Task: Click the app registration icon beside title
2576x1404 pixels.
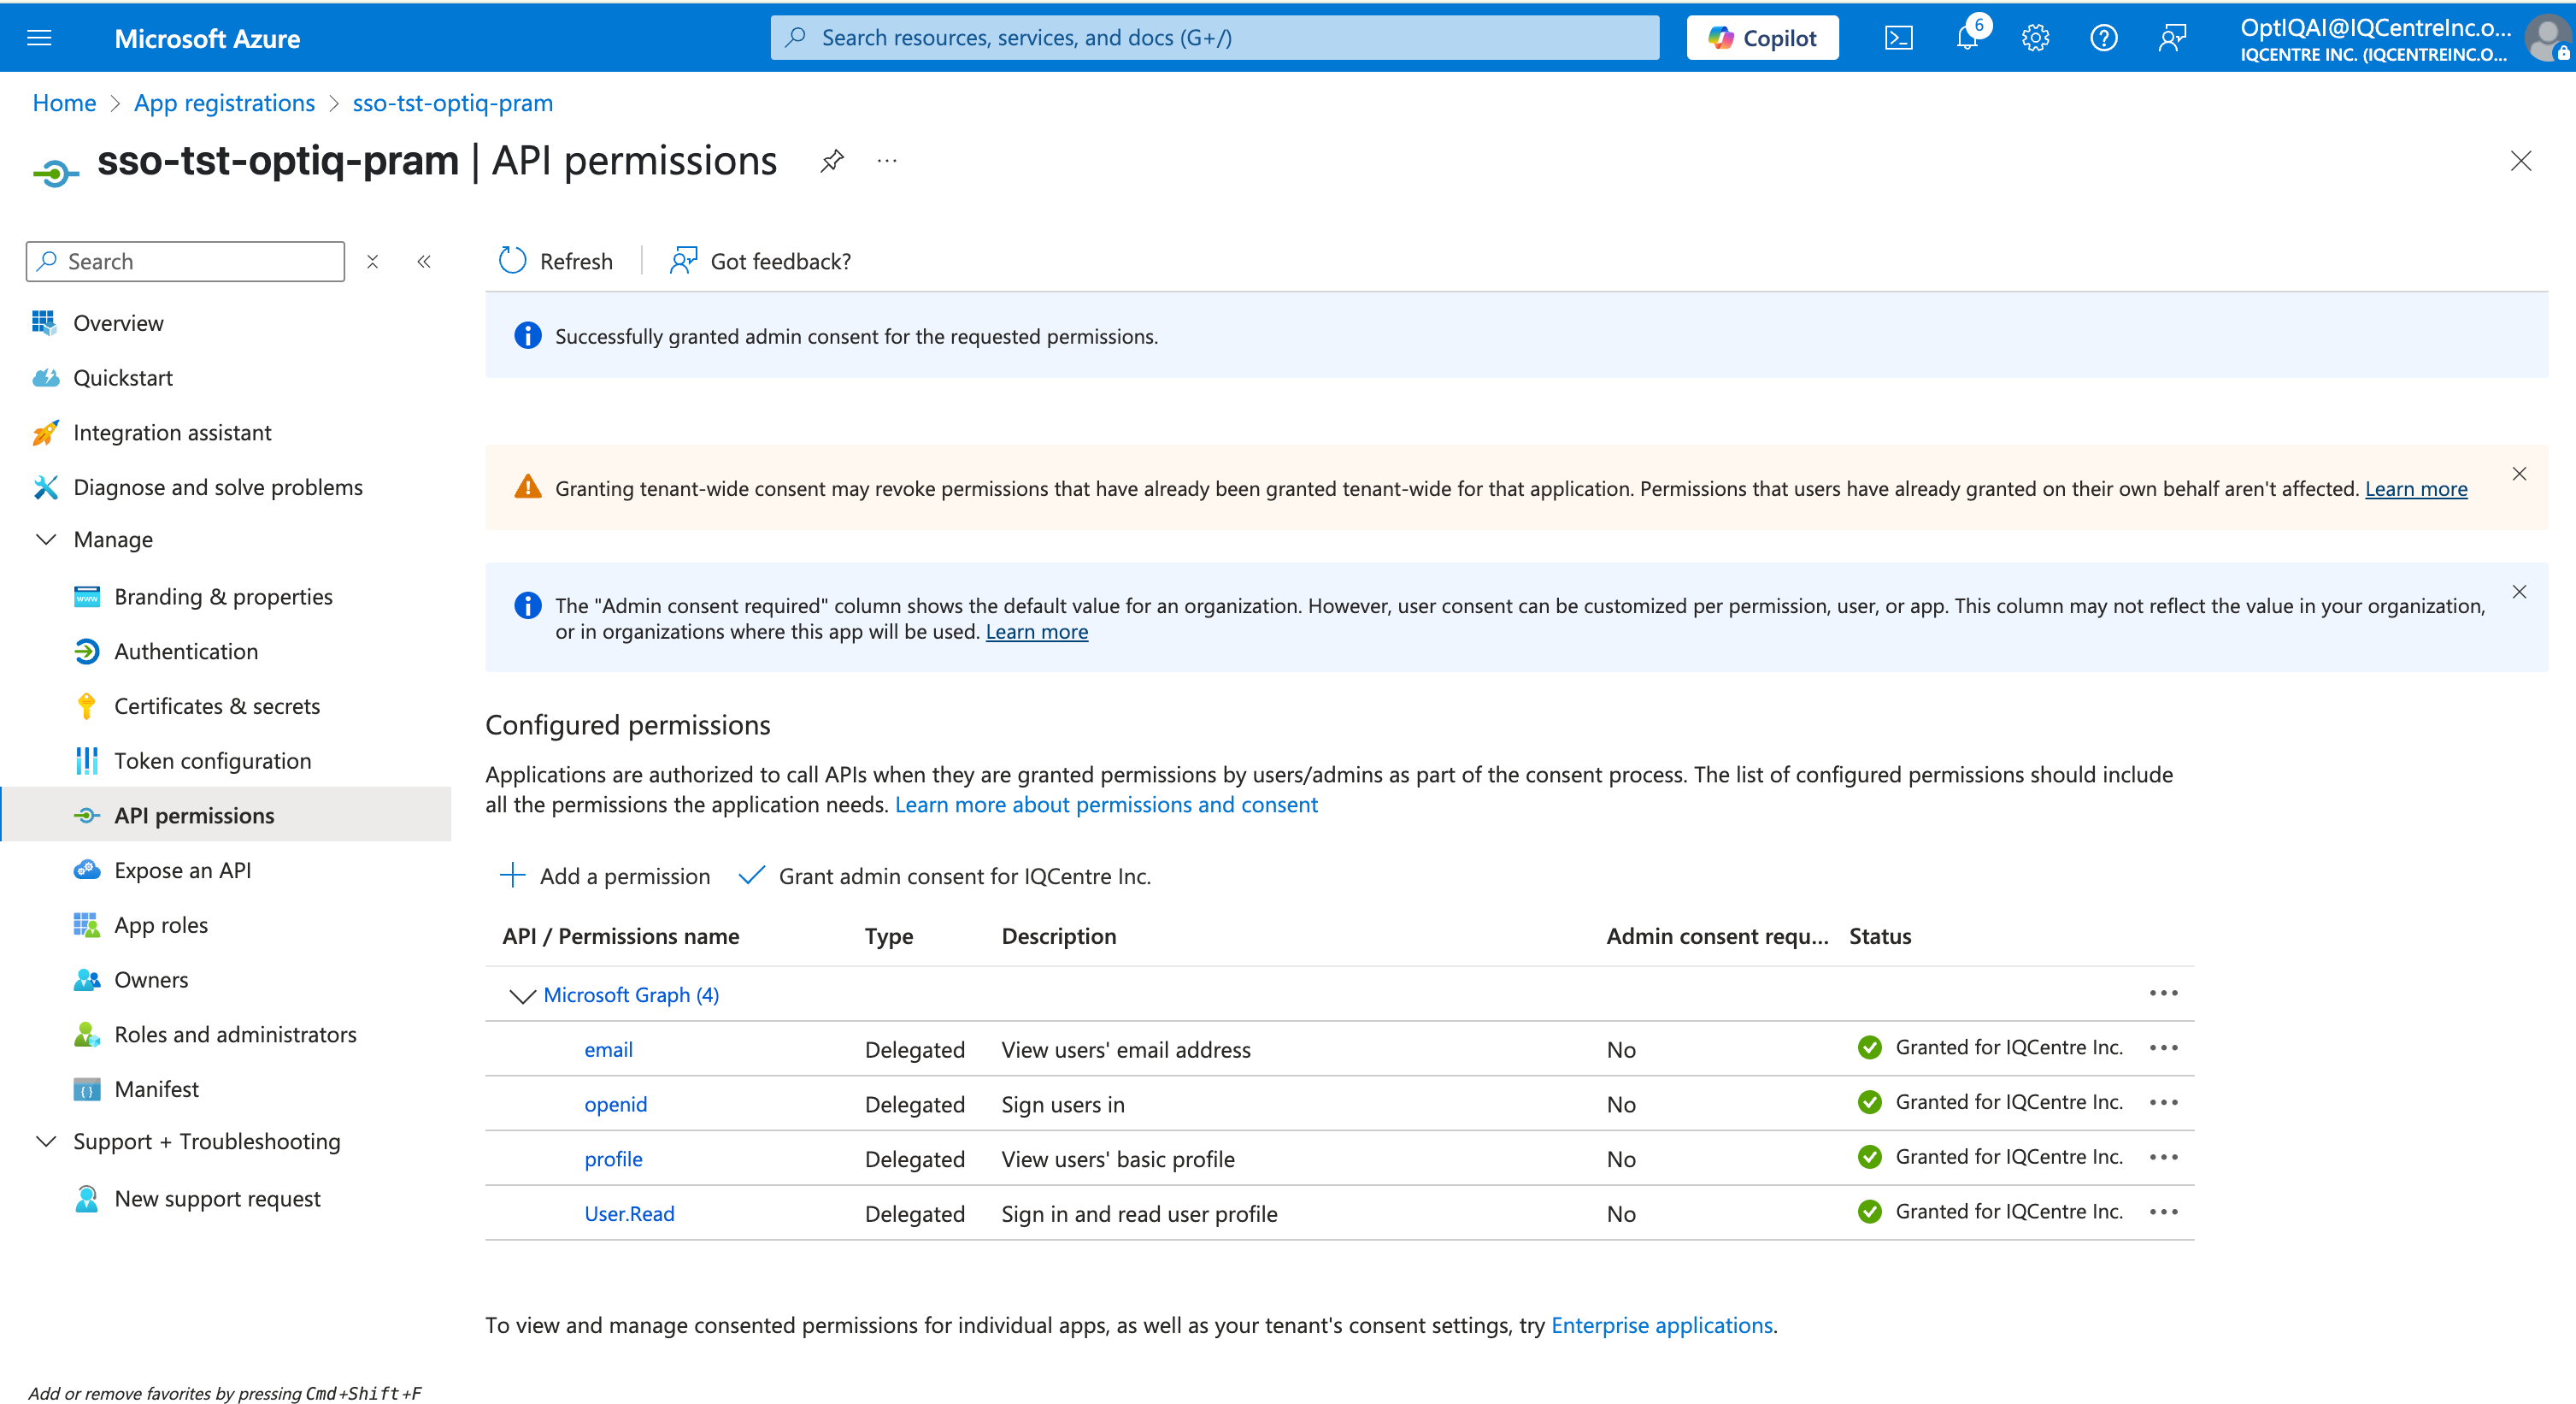Action: point(56,173)
